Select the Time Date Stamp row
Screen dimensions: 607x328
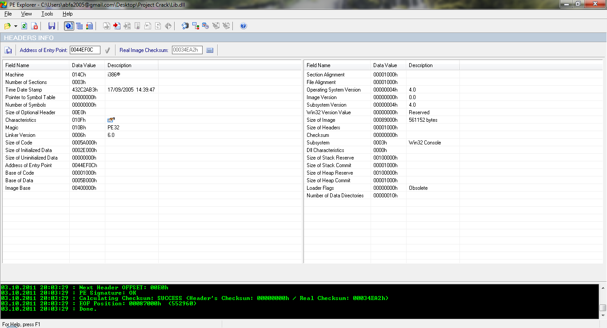coord(152,90)
